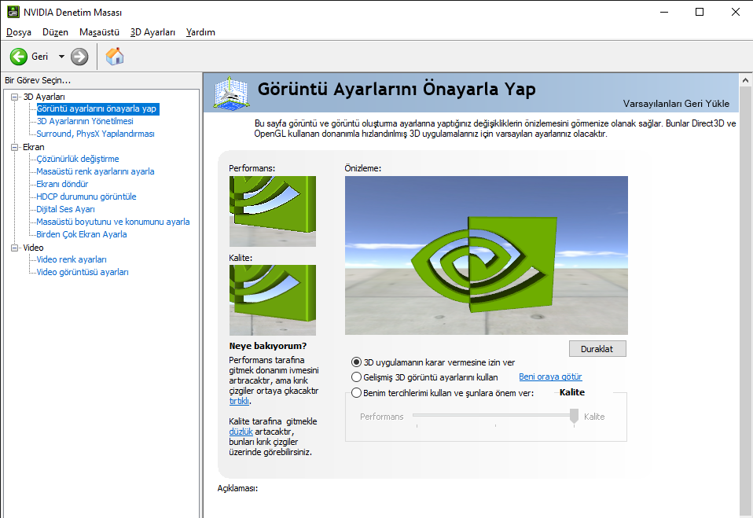Image resolution: width=753 pixels, height=518 pixels.
Task: Open 'Ekranı döndür' tree item
Action: pyautogui.click(x=62, y=184)
